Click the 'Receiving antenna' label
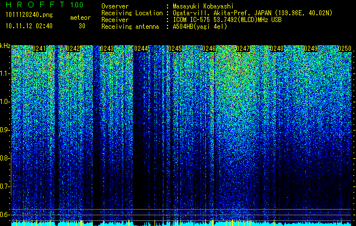This screenshot has height=226, width=356. click(x=130, y=27)
